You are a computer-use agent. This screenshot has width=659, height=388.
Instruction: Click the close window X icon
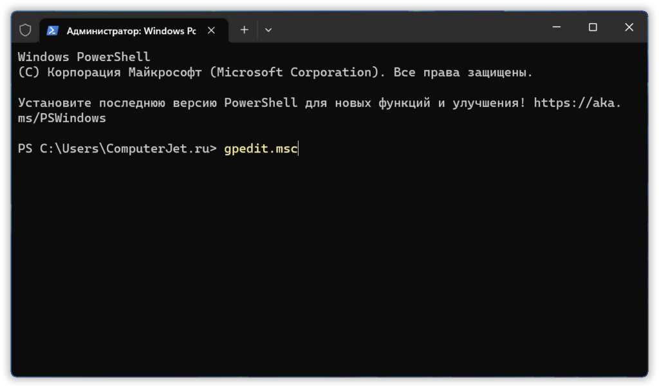click(629, 27)
